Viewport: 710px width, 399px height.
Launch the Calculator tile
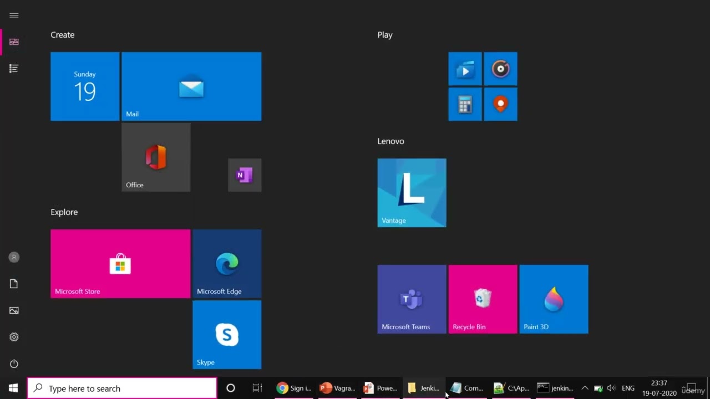click(x=465, y=104)
